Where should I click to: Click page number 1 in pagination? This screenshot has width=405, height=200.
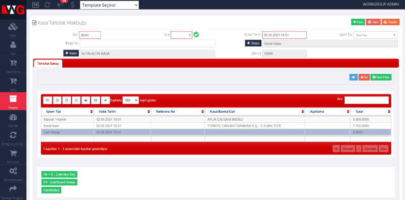click(x=359, y=148)
